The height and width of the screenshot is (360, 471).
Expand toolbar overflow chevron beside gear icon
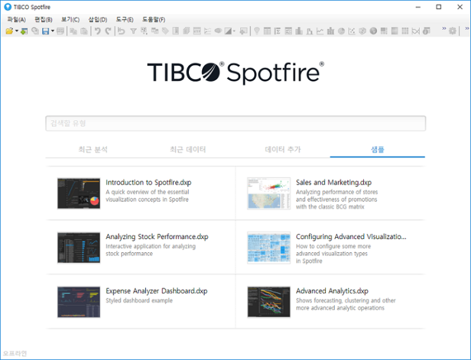point(444,29)
